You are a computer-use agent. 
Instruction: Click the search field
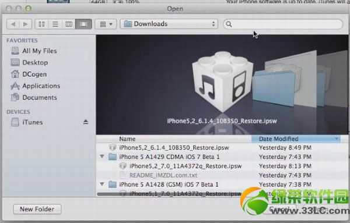[x=283, y=24]
